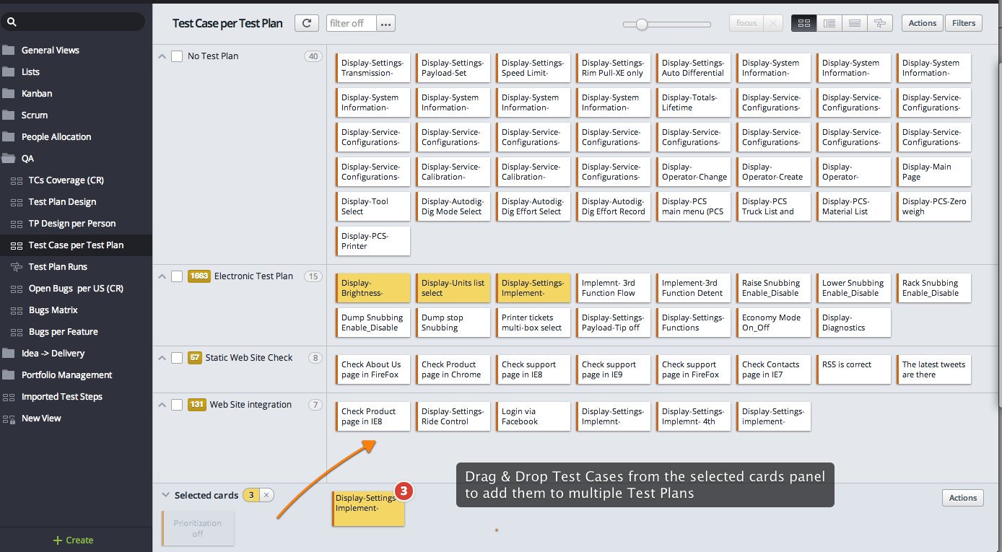Adjust the card size zoom slider
Screen dimensions: 1002x552
(x=641, y=24)
